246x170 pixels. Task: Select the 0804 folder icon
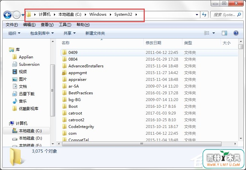(x=64, y=59)
